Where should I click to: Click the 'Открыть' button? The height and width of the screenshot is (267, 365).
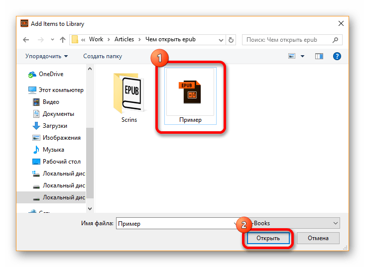(x=268, y=238)
